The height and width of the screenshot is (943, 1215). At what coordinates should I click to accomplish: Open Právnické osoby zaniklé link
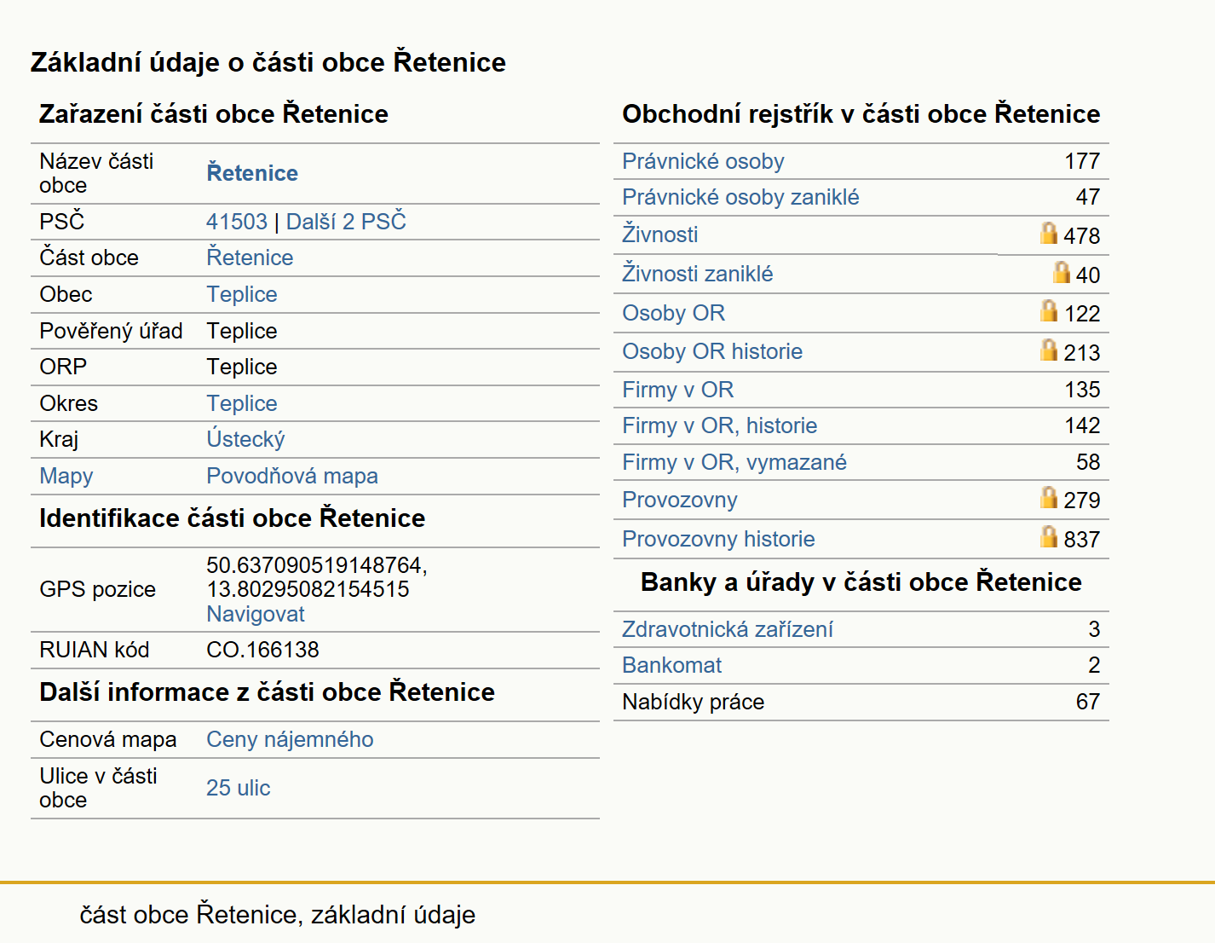[740, 197]
